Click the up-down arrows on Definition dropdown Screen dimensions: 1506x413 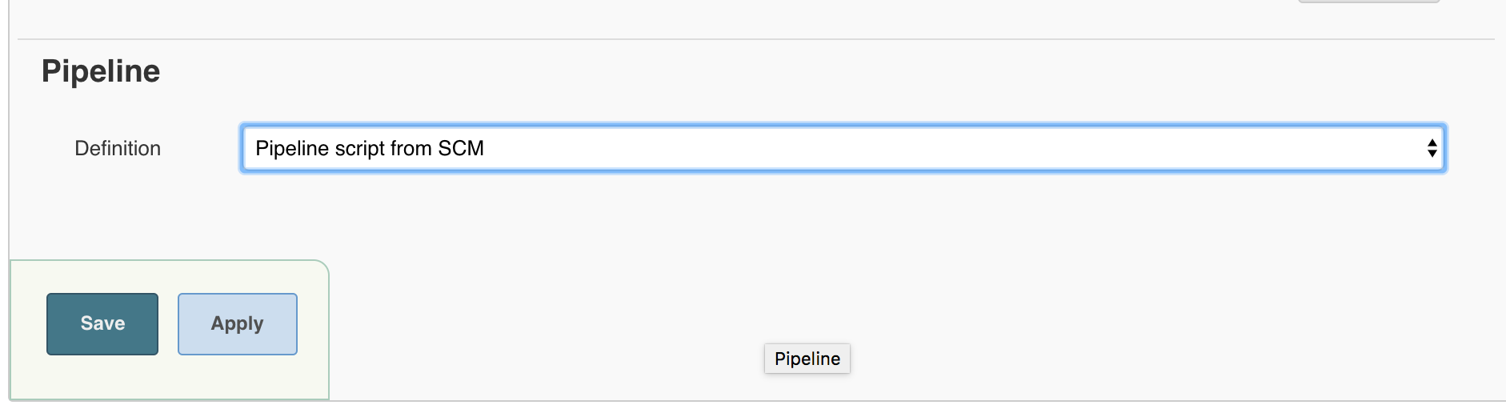click(1432, 148)
